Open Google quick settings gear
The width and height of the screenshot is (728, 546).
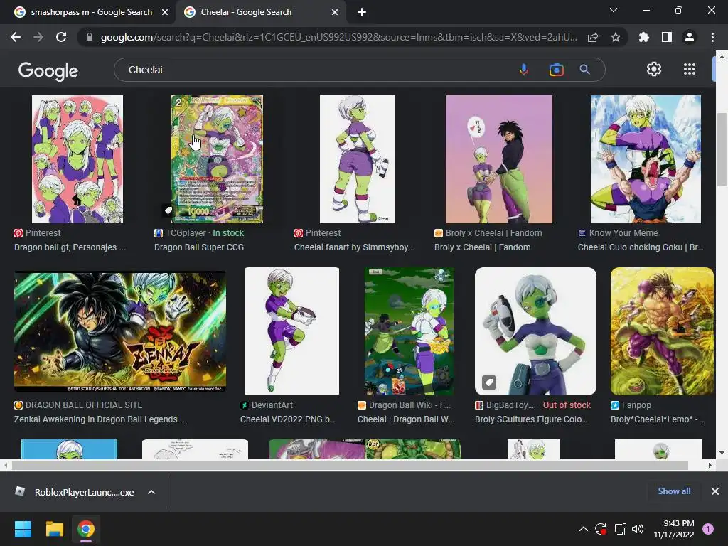tap(654, 69)
